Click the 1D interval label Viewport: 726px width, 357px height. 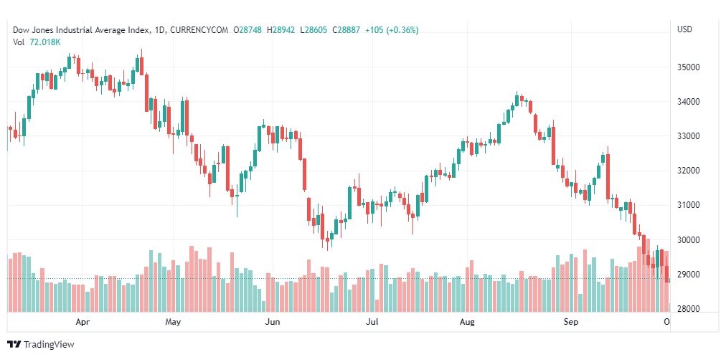coord(159,30)
